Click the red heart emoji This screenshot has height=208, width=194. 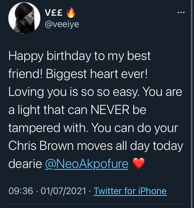[x=138, y=164]
